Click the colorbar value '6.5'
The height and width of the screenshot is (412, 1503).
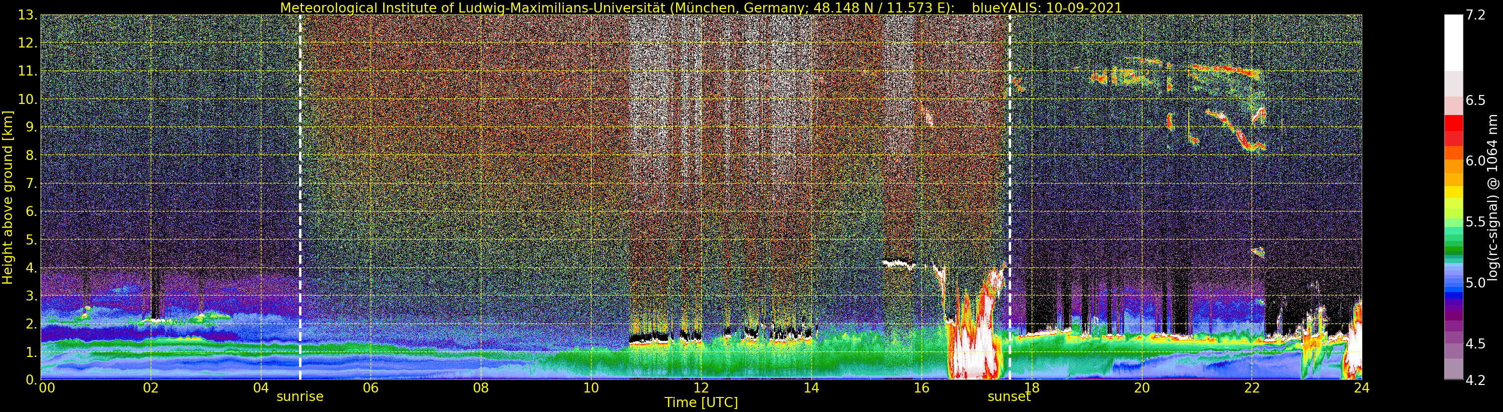(x=1475, y=100)
